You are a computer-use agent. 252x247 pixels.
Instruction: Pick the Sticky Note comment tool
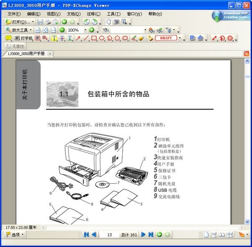[8, 38]
